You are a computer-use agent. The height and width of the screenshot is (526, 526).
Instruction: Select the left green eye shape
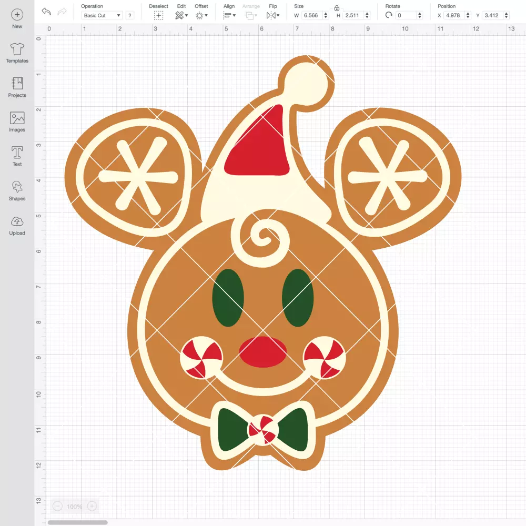228,298
